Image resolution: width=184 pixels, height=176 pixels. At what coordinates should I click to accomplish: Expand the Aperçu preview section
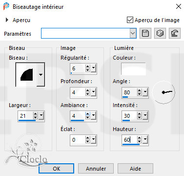click(7, 20)
